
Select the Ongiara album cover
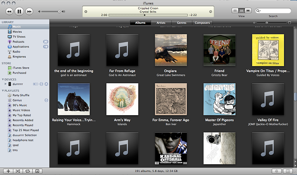click(171, 50)
